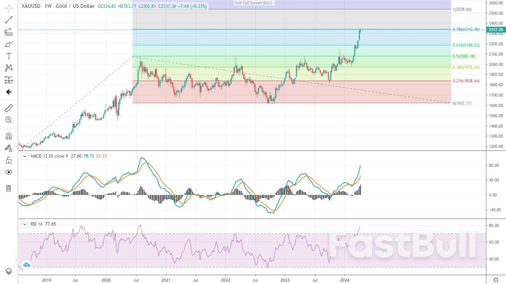Open the Fibonacci retracement tools
506x284 pixels.
pos(9,32)
